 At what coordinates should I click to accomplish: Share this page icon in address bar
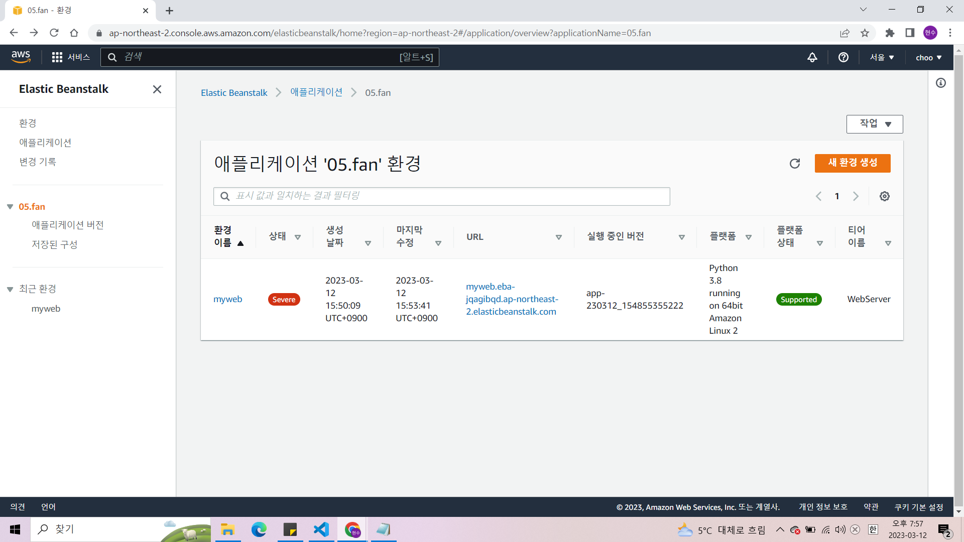[845, 33]
